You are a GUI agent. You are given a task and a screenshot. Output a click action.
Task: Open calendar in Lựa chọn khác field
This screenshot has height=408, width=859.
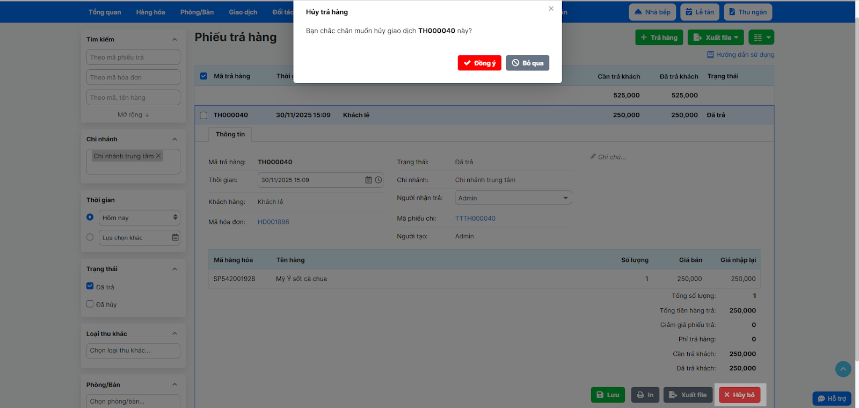click(x=175, y=237)
